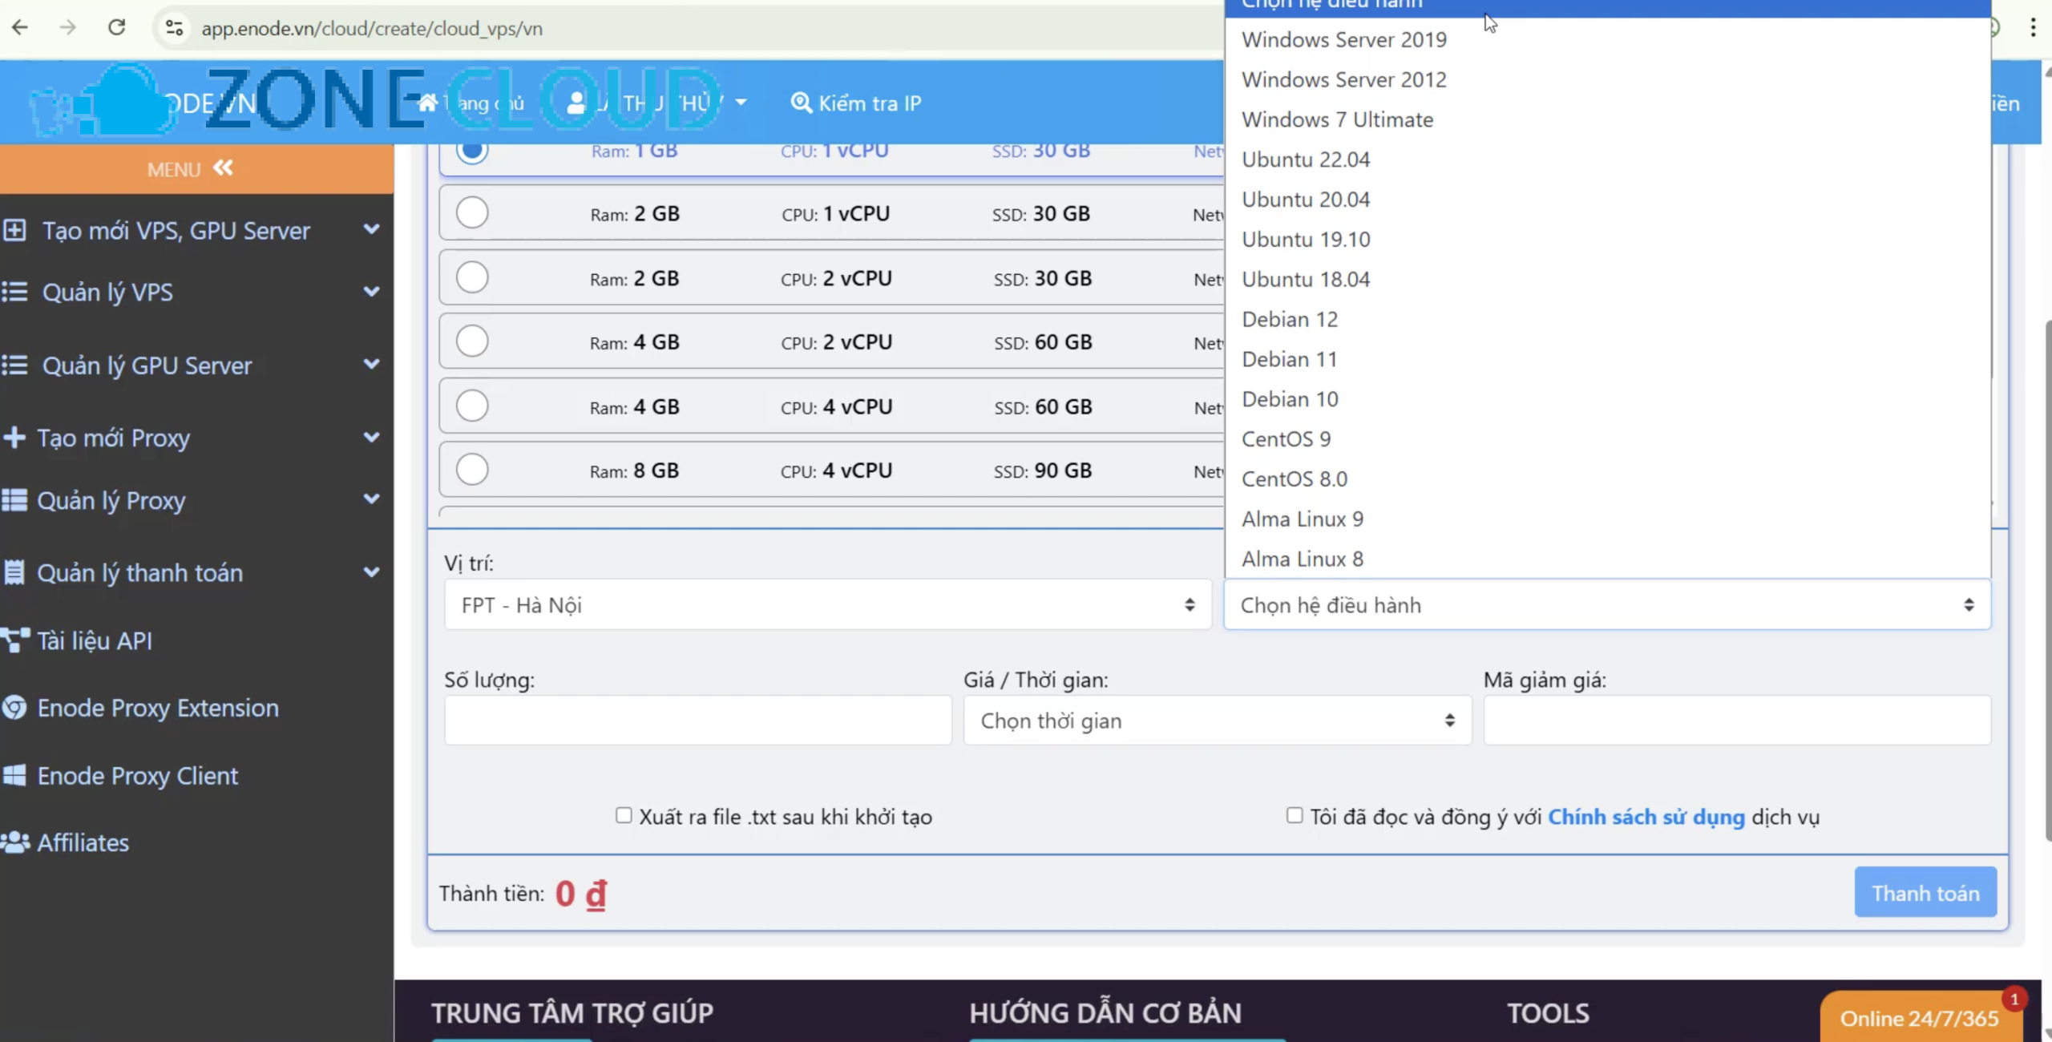Click the diagram icon beside Tài liệu API

[15, 640]
